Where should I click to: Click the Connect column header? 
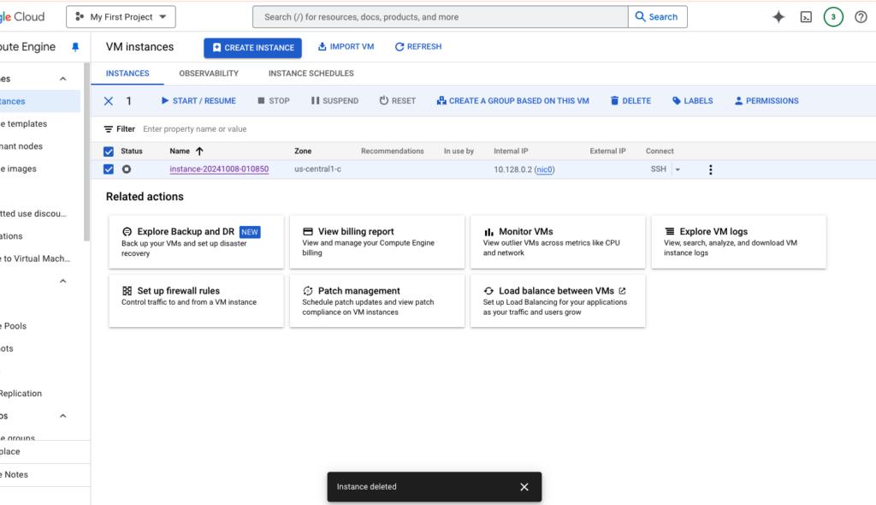pyautogui.click(x=660, y=151)
